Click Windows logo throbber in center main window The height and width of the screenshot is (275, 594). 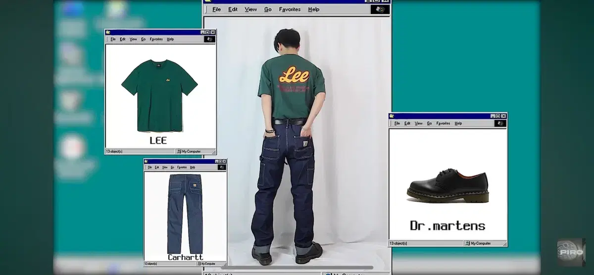380,9
